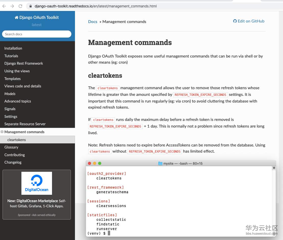Click the terminal scroll lock icon at top right
283x240 pixels.
click(x=274, y=168)
